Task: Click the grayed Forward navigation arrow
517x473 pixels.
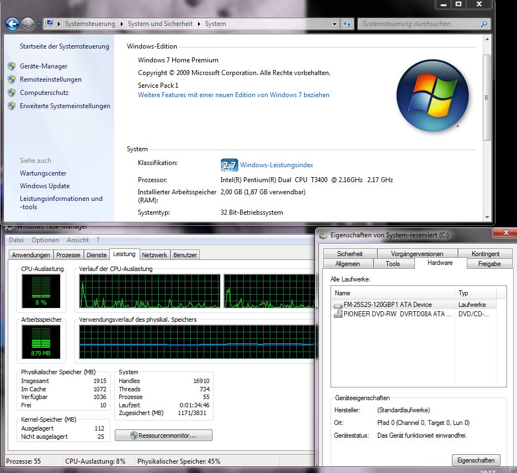Action: [28, 24]
